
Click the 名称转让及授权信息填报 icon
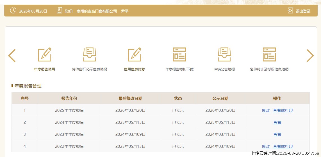click(x=269, y=55)
